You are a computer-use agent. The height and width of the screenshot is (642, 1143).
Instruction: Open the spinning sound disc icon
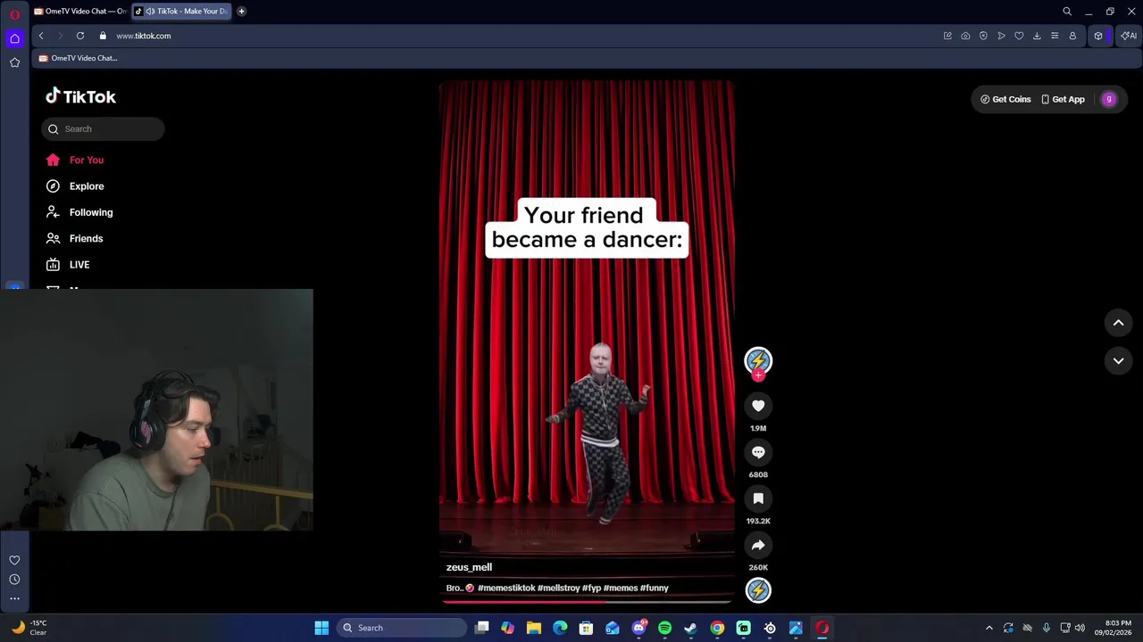(758, 590)
